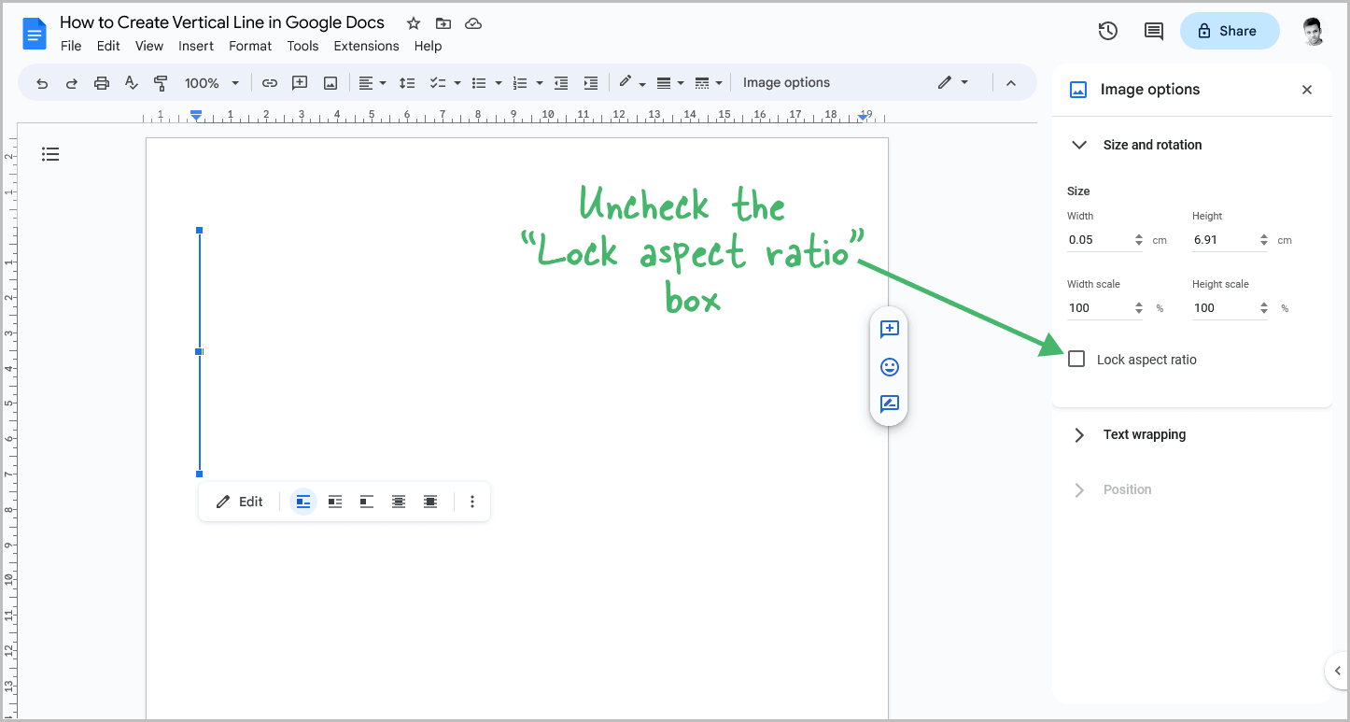Add a comment via the margin comment icon

(x=889, y=329)
